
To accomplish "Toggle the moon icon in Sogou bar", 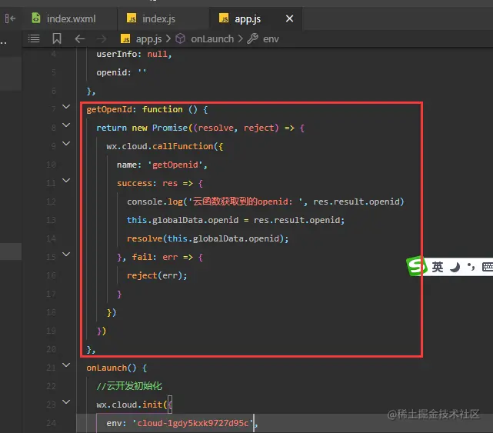I will [455, 268].
